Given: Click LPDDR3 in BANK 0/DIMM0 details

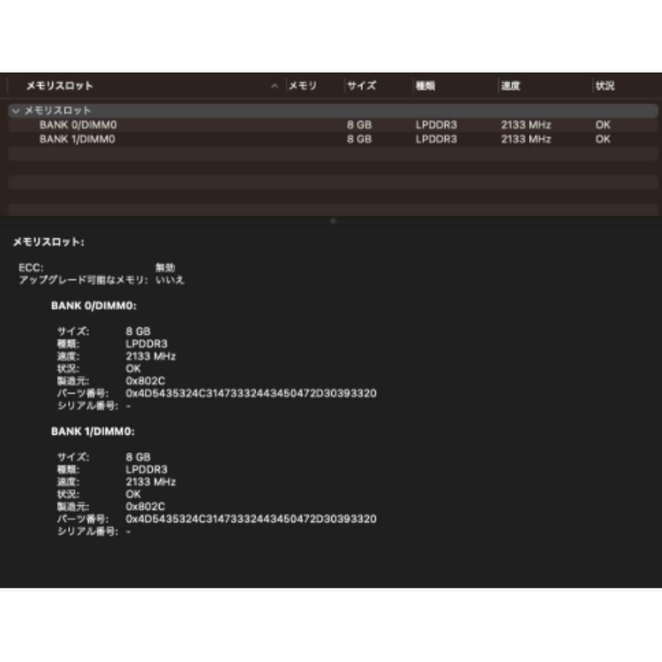Looking at the screenshot, I should (x=146, y=344).
